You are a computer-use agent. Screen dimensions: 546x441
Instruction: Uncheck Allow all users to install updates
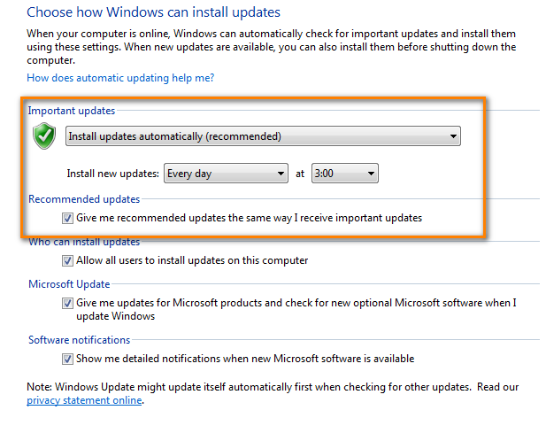[67, 261]
